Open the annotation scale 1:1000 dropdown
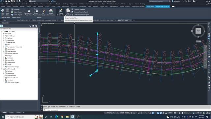This screenshot has width=211, height=119. [170, 113]
